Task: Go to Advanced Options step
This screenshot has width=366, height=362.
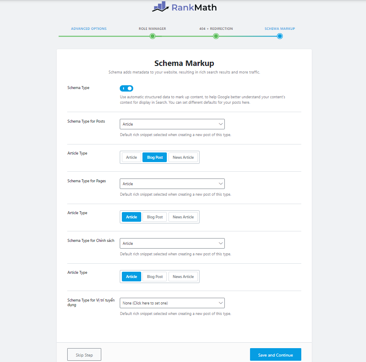Action: pos(89,29)
